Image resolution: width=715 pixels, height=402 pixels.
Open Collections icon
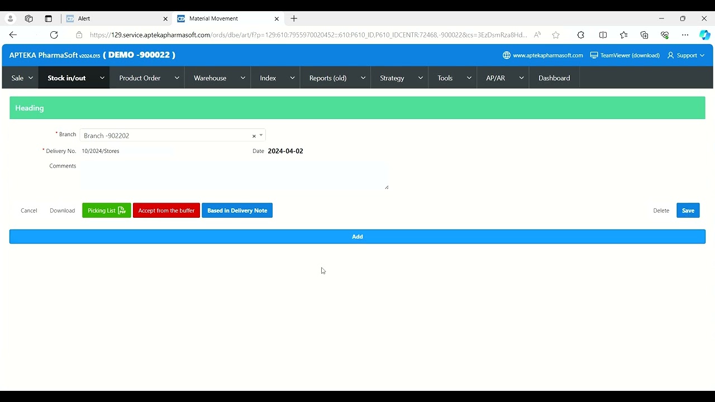click(x=644, y=35)
